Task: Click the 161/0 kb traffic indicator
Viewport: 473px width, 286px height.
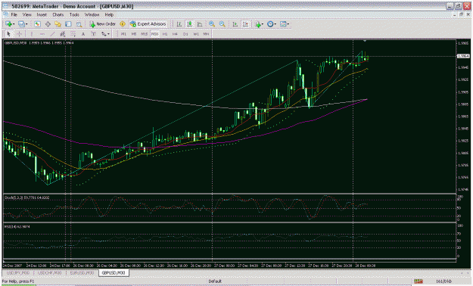Action: coord(443,281)
